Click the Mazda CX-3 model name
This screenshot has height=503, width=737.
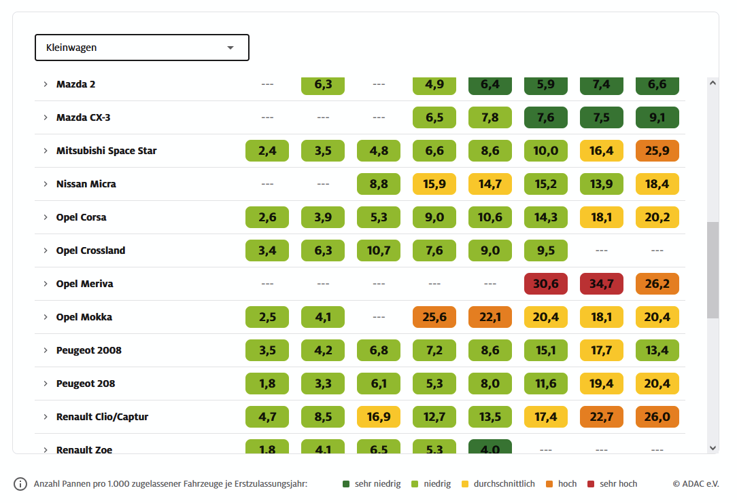pos(83,117)
